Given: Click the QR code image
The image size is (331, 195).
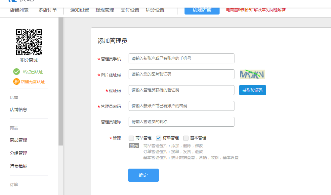Looking at the screenshot, I should pos(29,42).
